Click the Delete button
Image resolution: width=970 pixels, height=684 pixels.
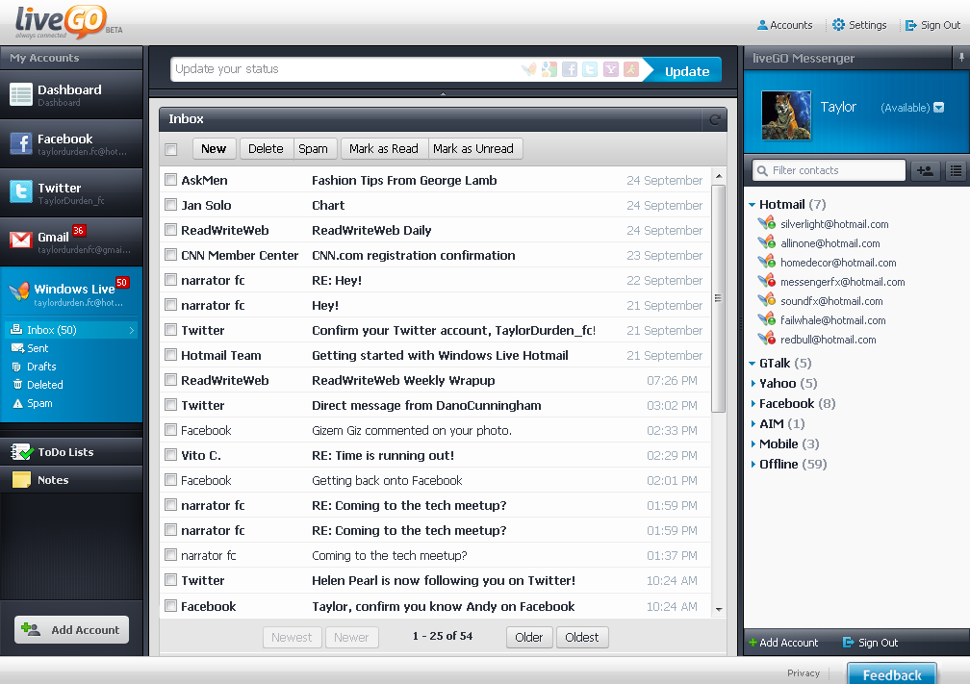click(x=266, y=149)
